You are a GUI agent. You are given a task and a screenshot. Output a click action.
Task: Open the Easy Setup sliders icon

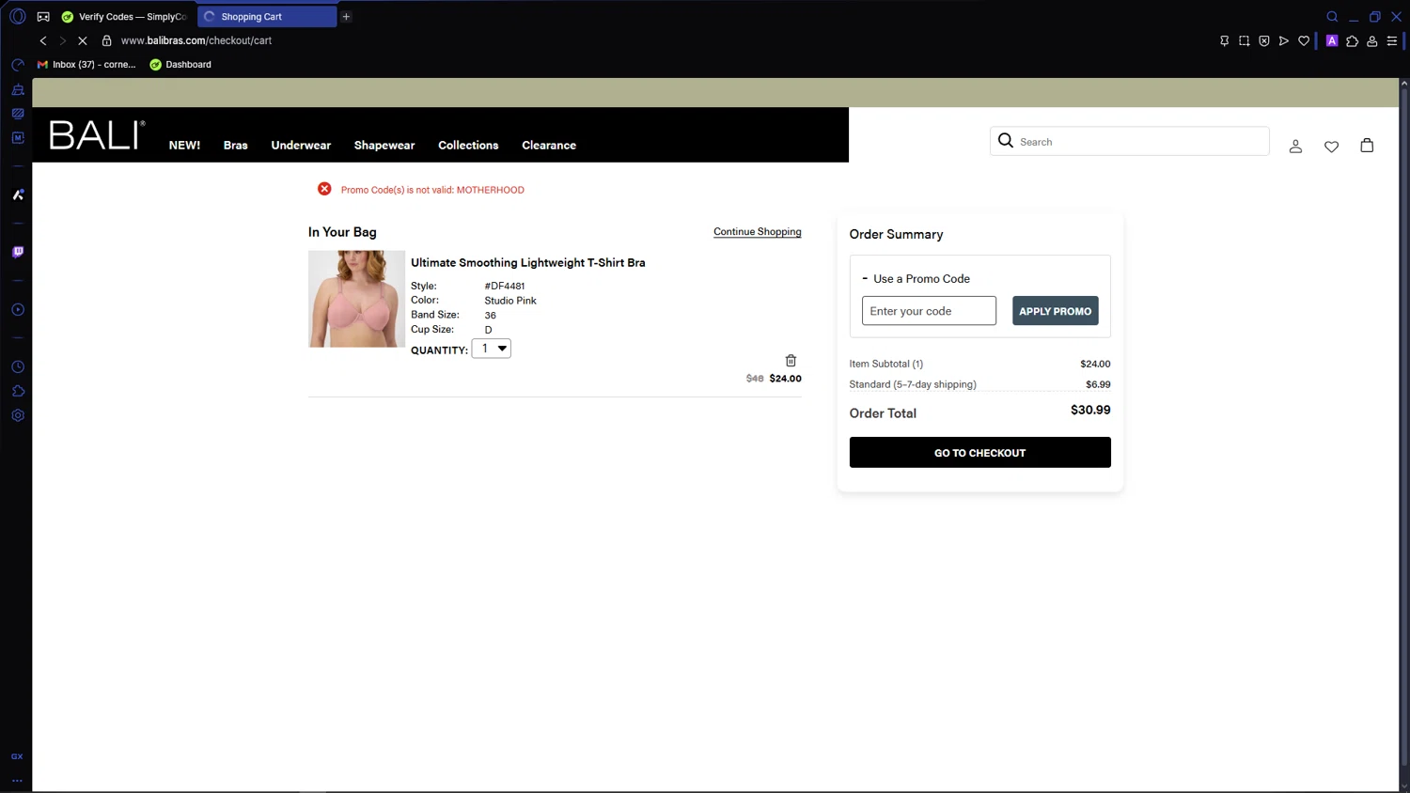coord(1392,40)
